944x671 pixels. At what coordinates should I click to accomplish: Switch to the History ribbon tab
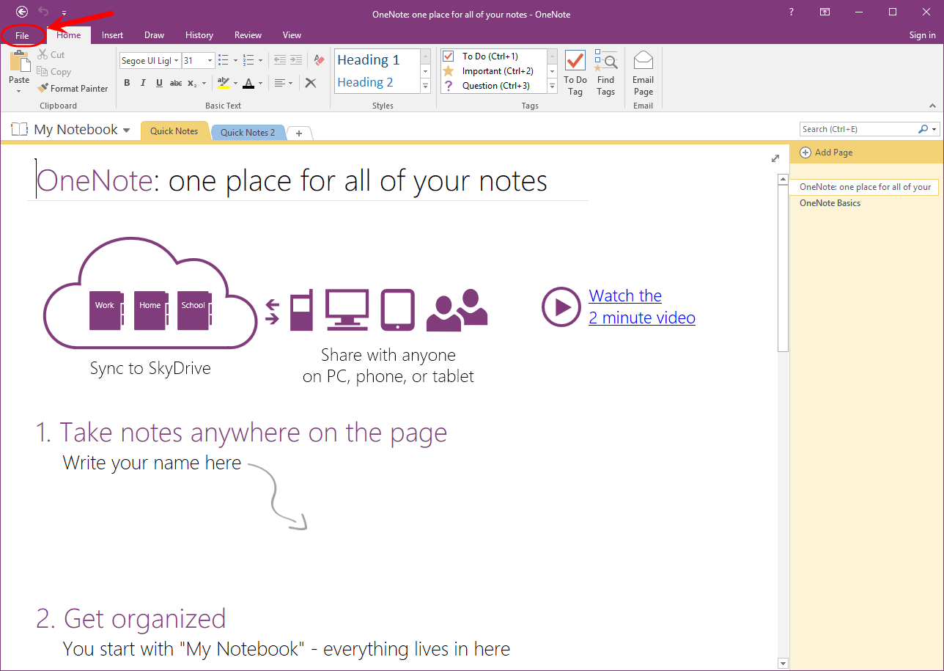click(199, 35)
